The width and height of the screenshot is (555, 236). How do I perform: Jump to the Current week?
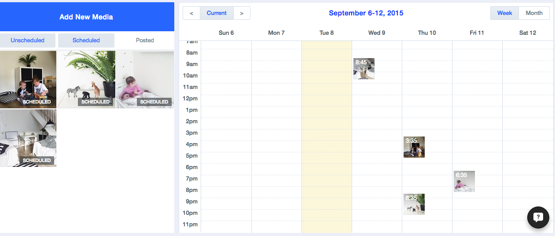click(217, 13)
